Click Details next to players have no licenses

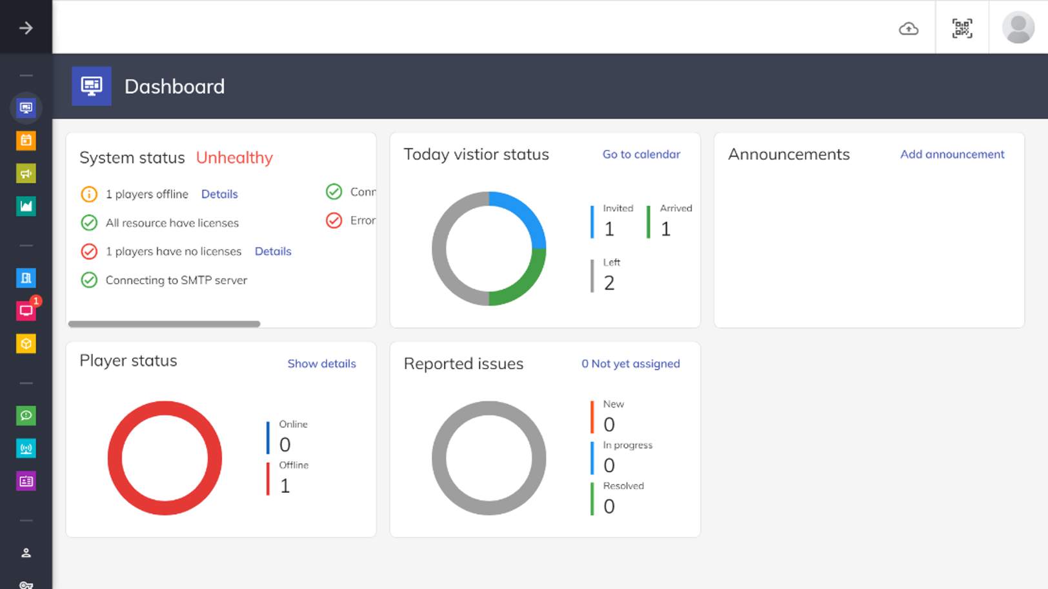tap(273, 252)
